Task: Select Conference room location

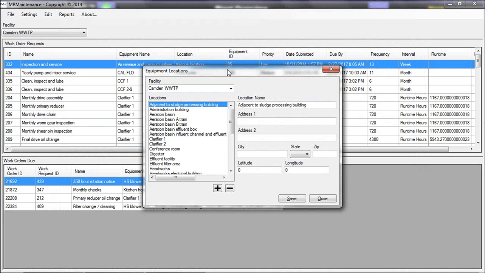Action: click(164, 149)
